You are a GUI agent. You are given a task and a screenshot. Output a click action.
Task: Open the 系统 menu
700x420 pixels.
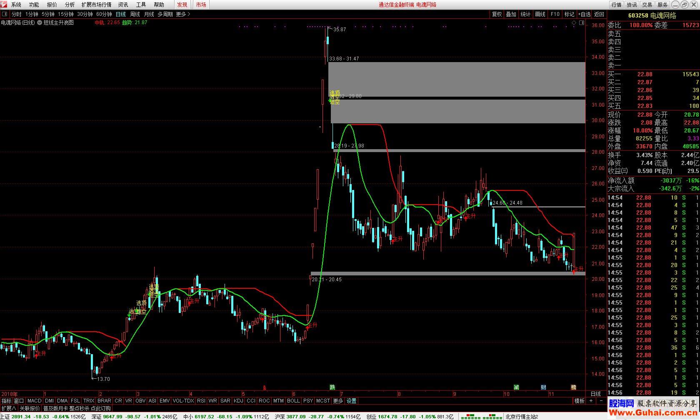[16, 5]
